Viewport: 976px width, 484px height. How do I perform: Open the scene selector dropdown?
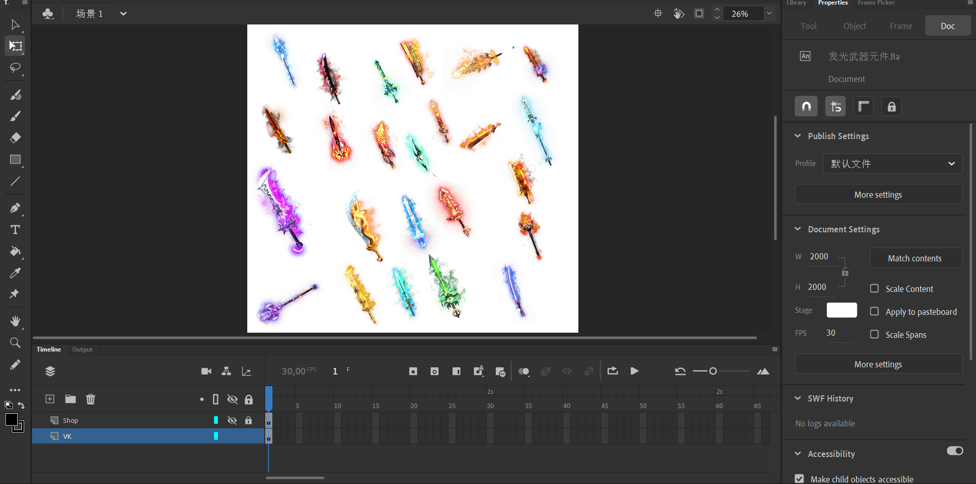tap(123, 14)
